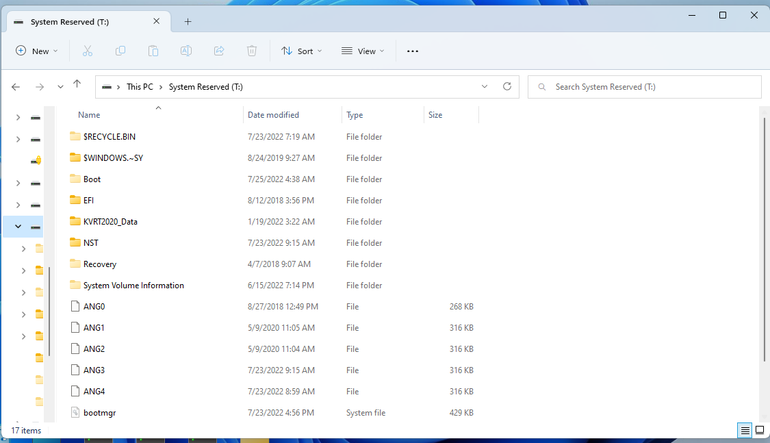Image resolution: width=770 pixels, height=443 pixels.
Task: Expand the second drive in sidebar
Action: coord(18,139)
